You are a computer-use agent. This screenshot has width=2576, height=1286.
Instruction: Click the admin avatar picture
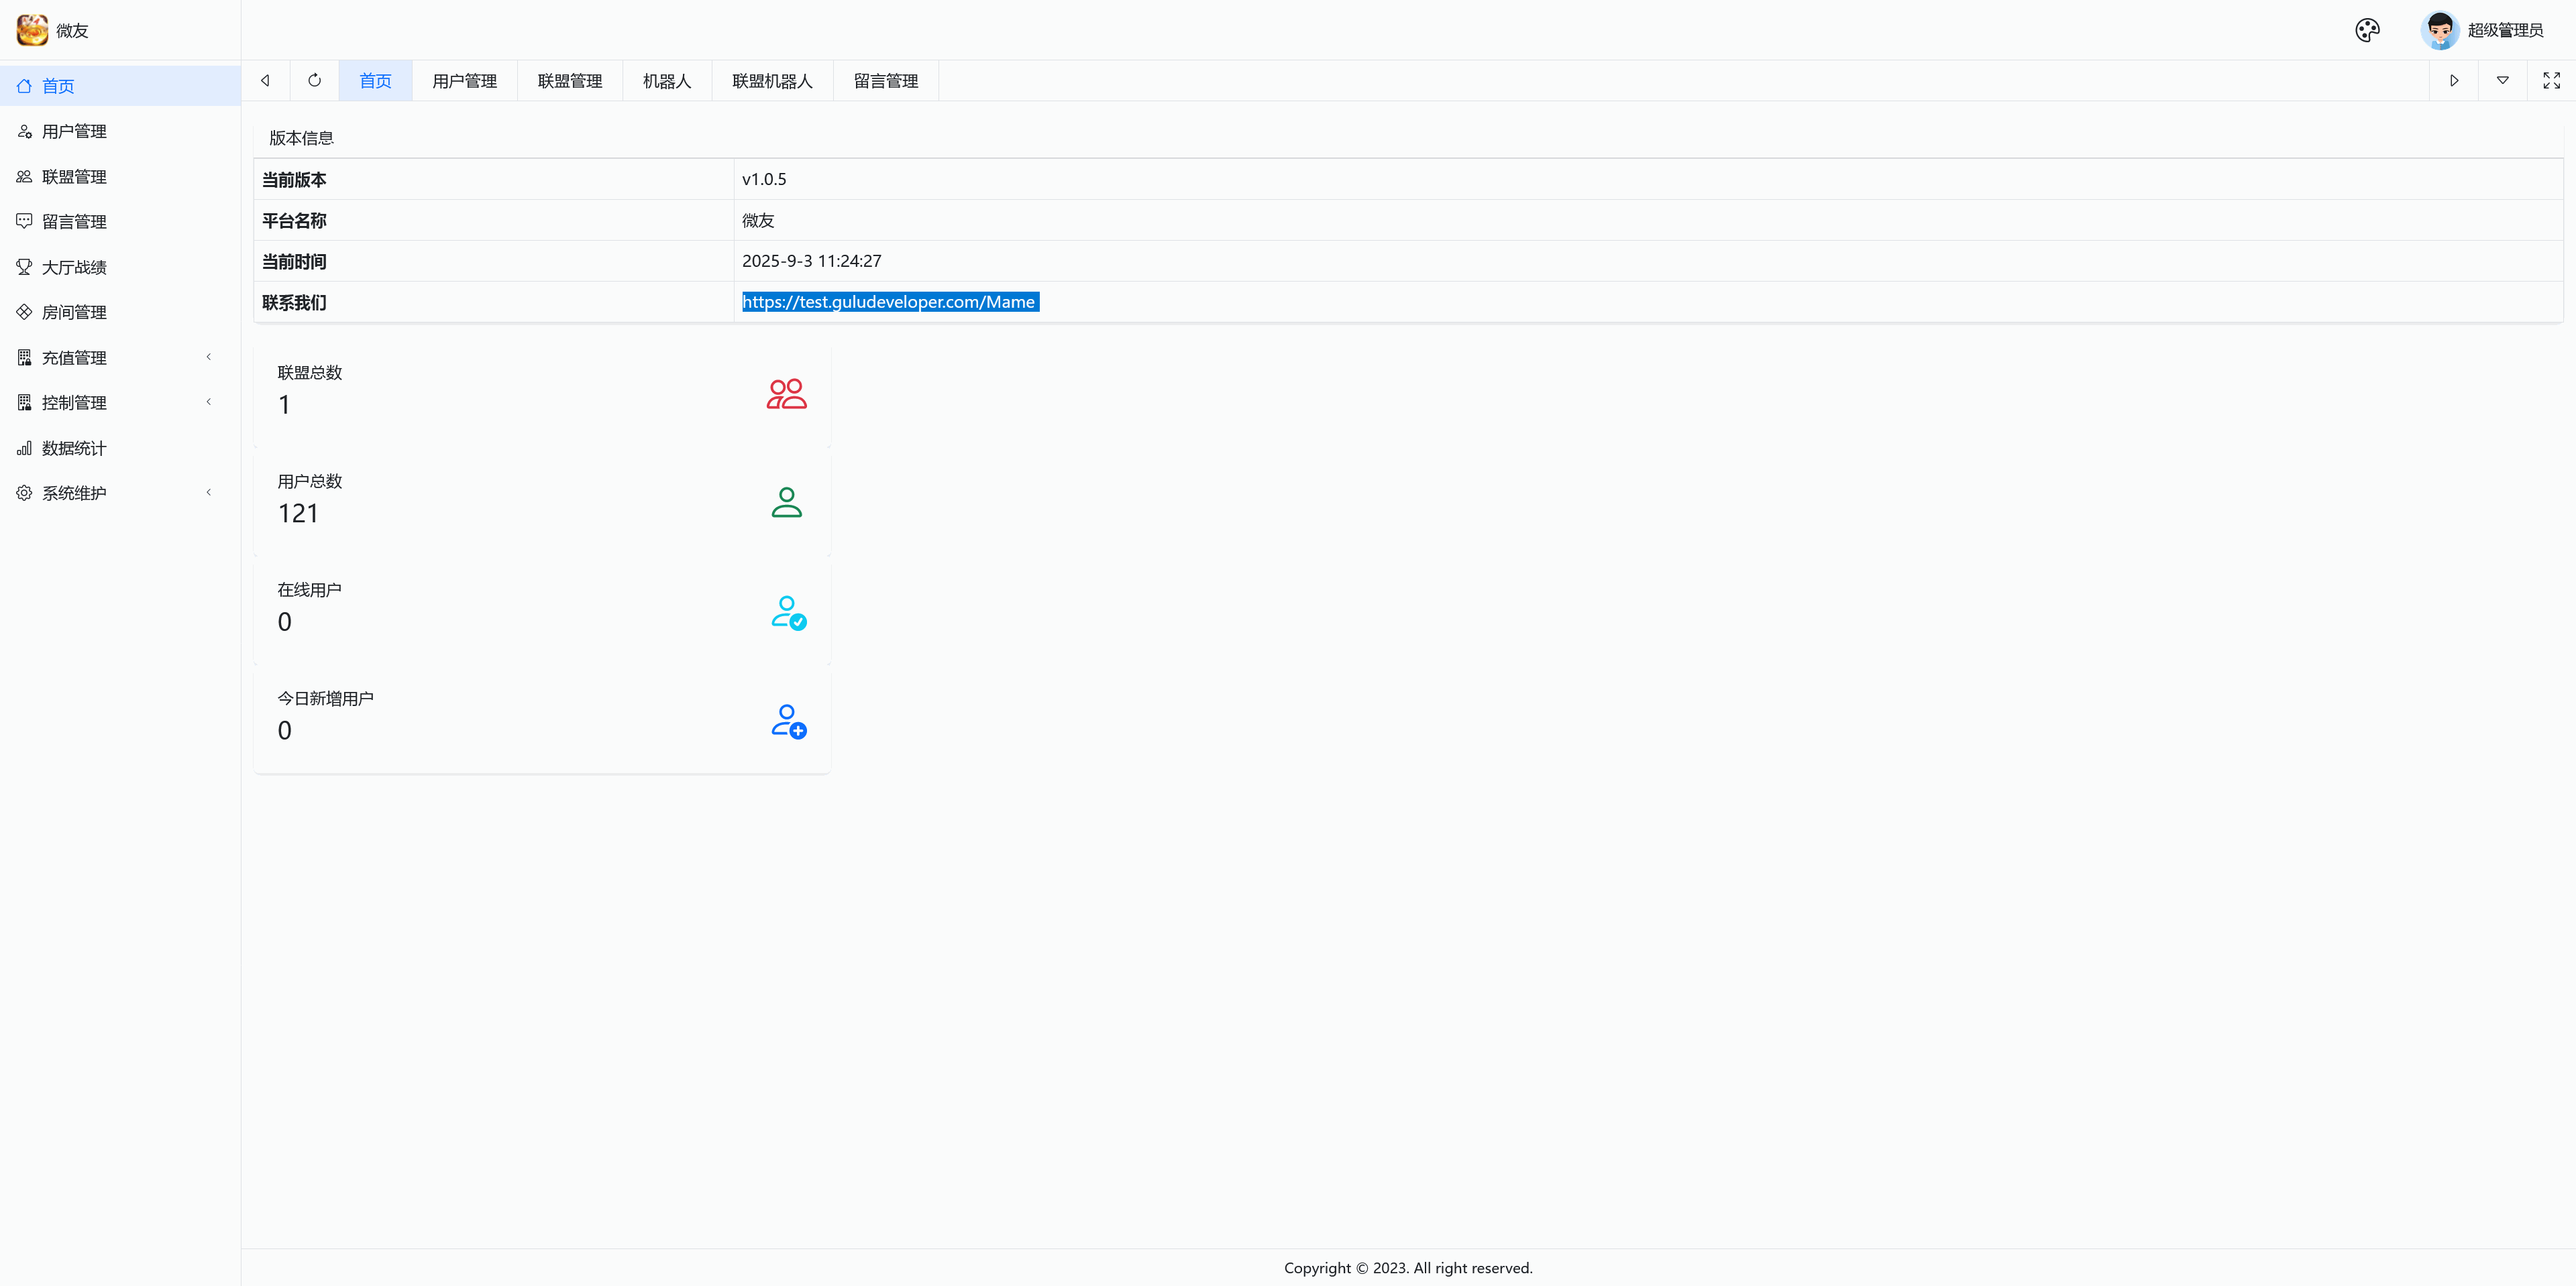[2439, 30]
